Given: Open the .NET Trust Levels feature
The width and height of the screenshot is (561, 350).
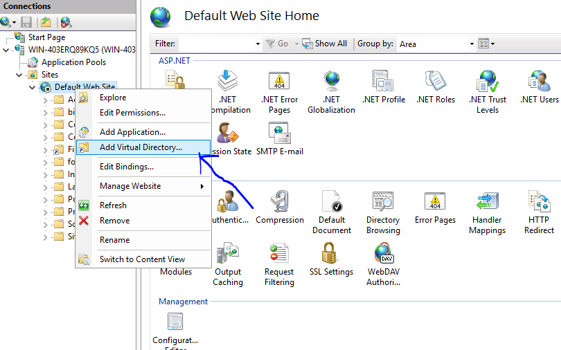Looking at the screenshot, I should pyautogui.click(x=488, y=93).
